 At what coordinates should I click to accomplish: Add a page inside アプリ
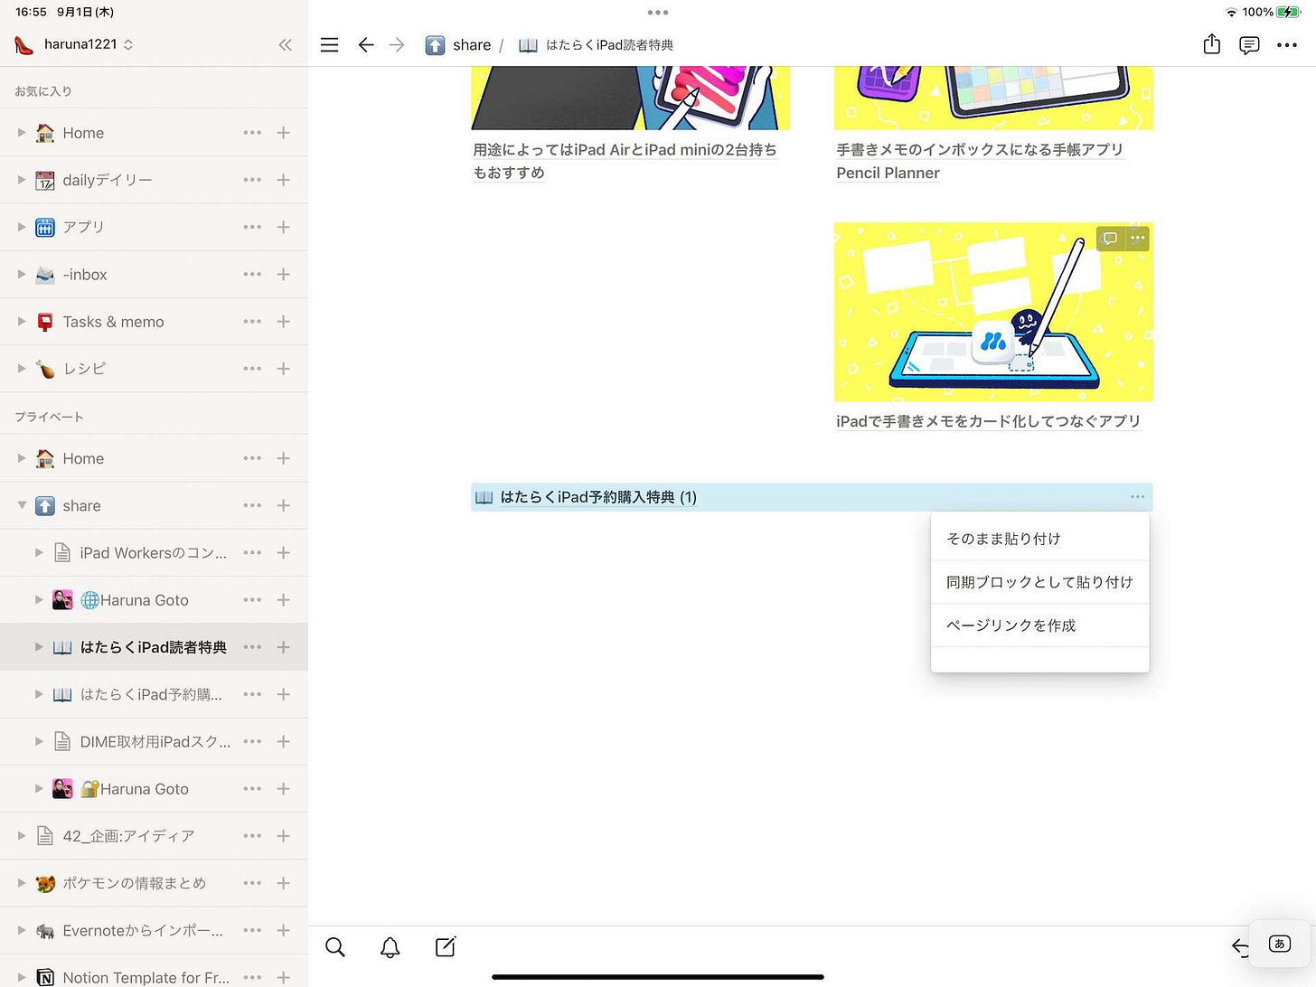284,227
